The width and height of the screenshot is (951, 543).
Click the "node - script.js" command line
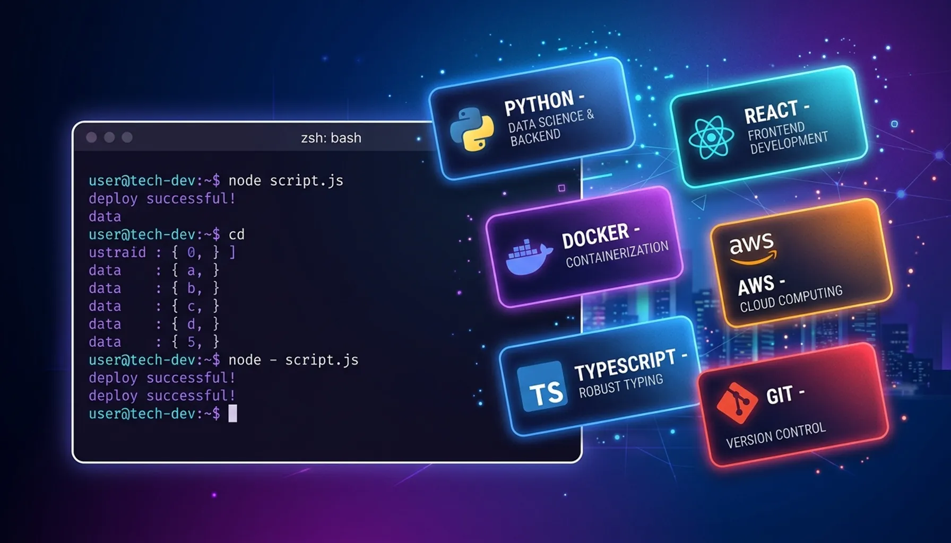coord(223,360)
